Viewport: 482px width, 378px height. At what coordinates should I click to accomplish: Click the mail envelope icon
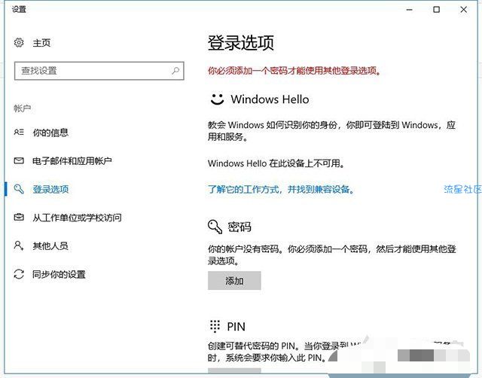(19, 160)
